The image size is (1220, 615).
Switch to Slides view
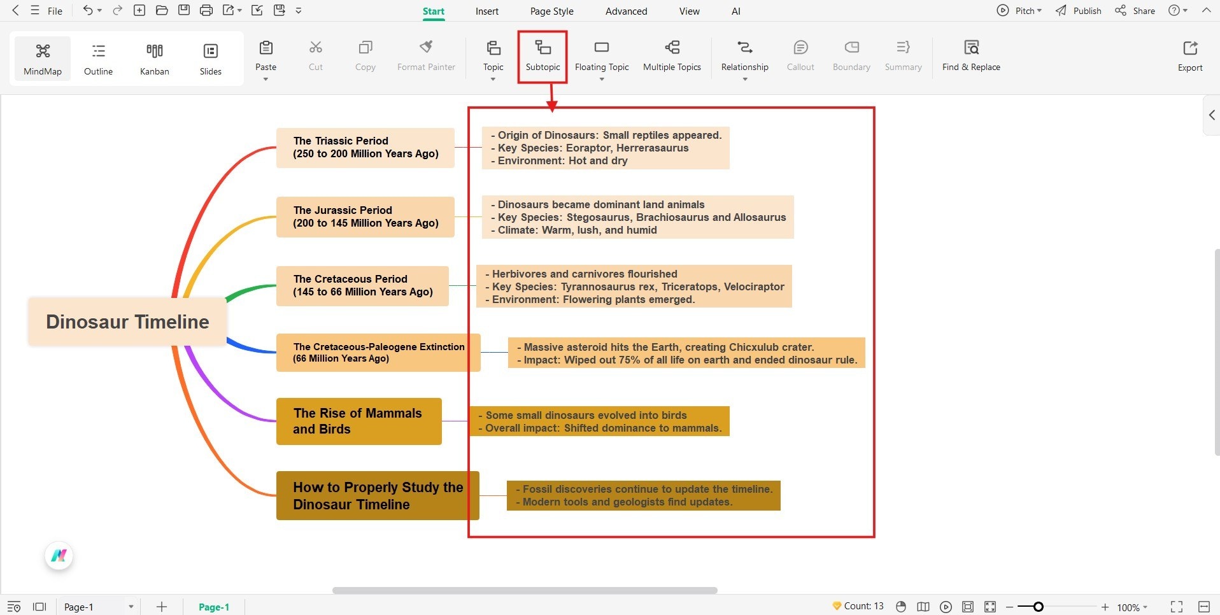click(210, 58)
